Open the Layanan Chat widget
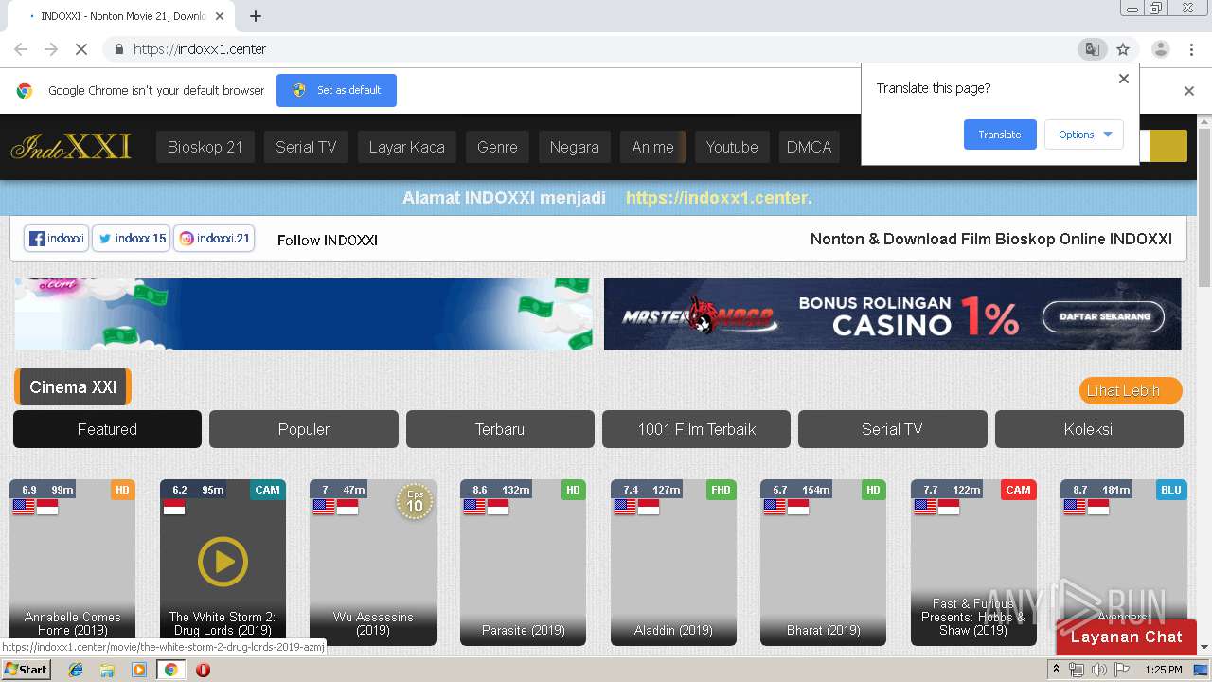The image size is (1212, 682). (1127, 637)
